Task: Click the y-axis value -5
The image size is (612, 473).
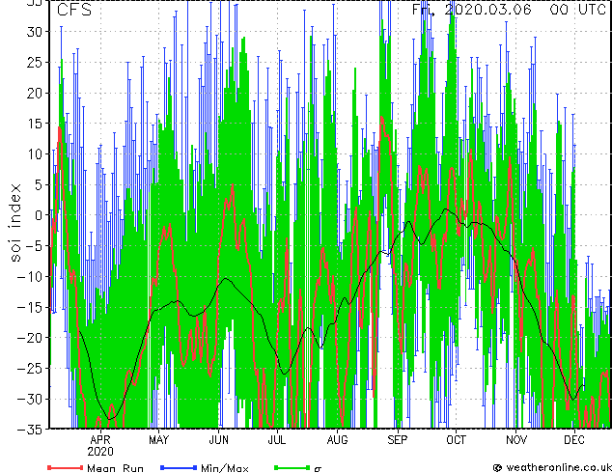Action: click(x=33, y=246)
